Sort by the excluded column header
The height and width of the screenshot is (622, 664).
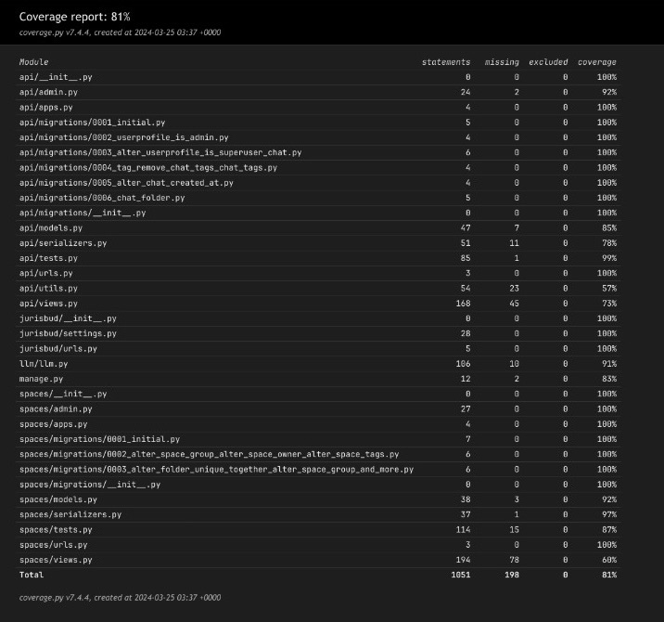pos(548,62)
